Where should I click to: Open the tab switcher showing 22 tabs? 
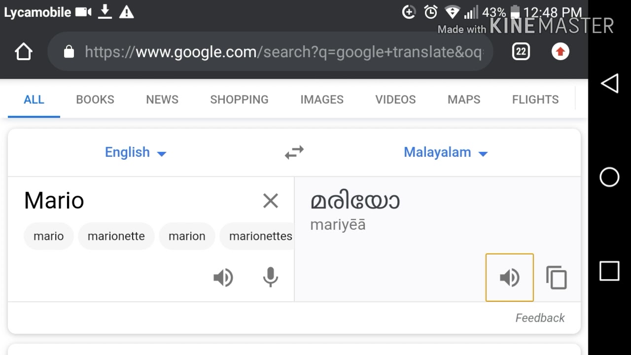coord(521,51)
